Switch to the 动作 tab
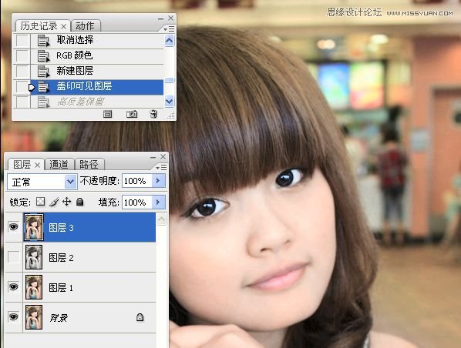 (86, 26)
